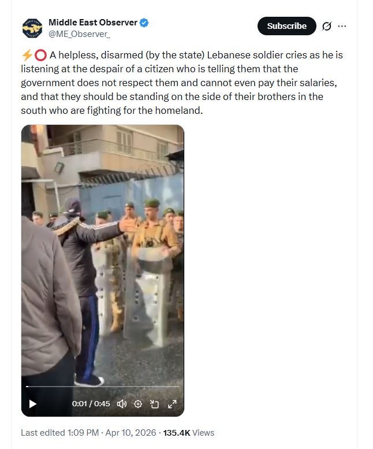Click the post text about Lebanese soldier
Screen dimensions: 373x449
(x=182, y=83)
